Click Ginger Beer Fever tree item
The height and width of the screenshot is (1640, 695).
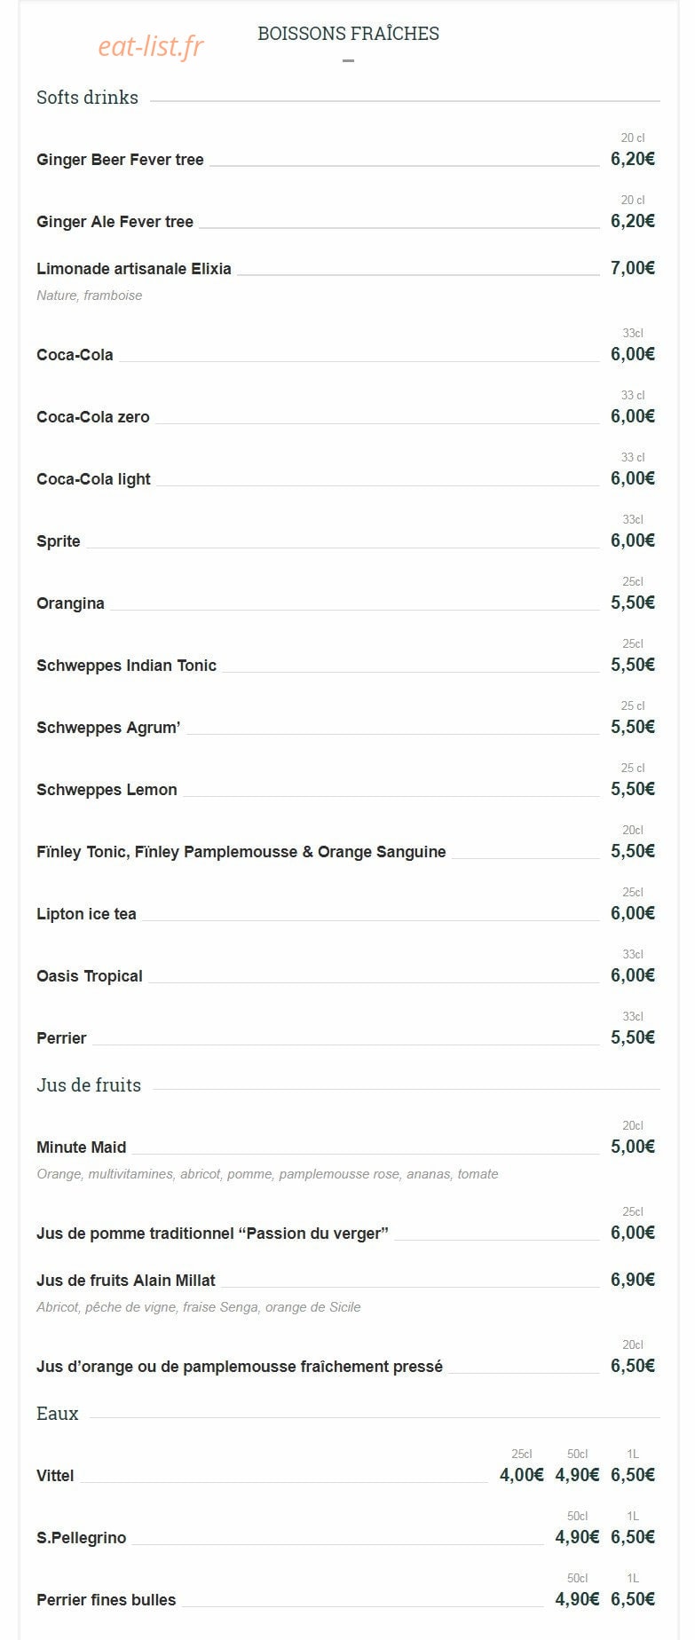click(x=120, y=160)
